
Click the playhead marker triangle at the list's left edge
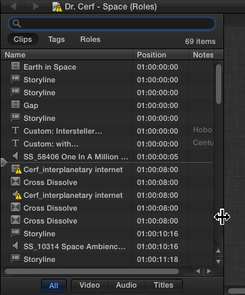pyautogui.click(x=4, y=162)
